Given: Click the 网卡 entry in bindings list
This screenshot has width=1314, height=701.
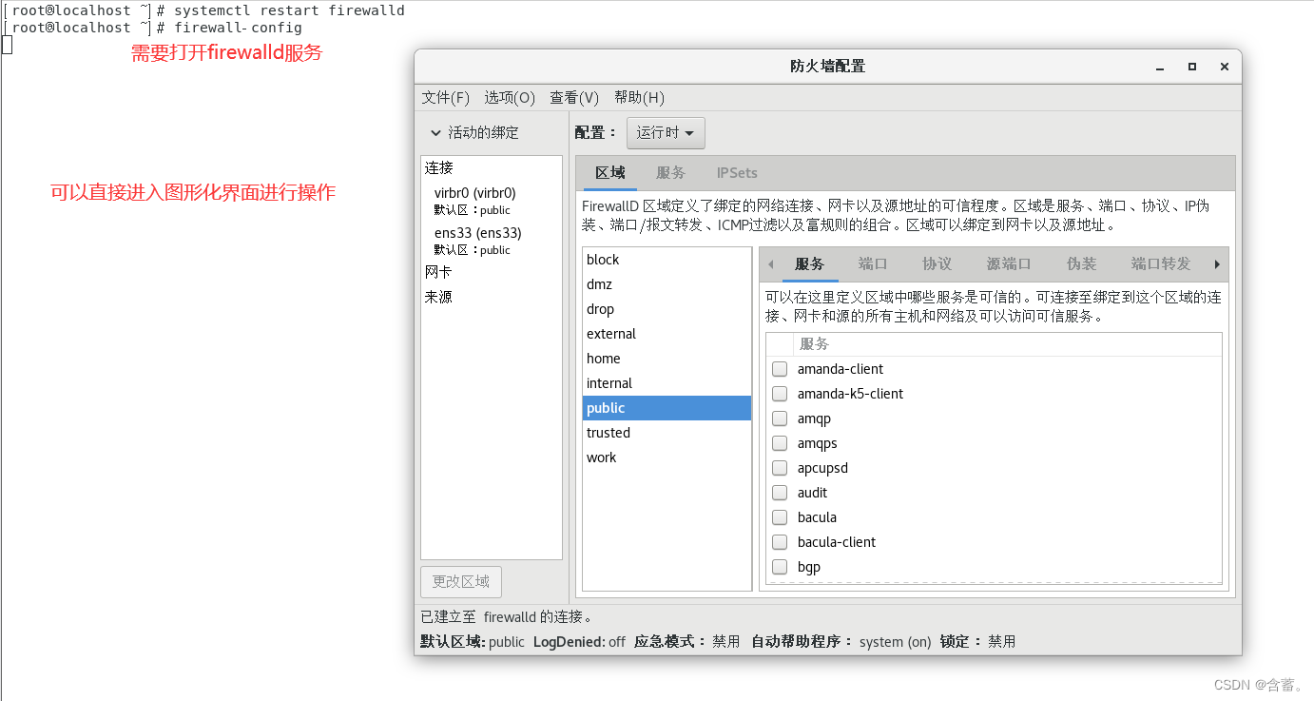Looking at the screenshot, I should tap(439, 273).
